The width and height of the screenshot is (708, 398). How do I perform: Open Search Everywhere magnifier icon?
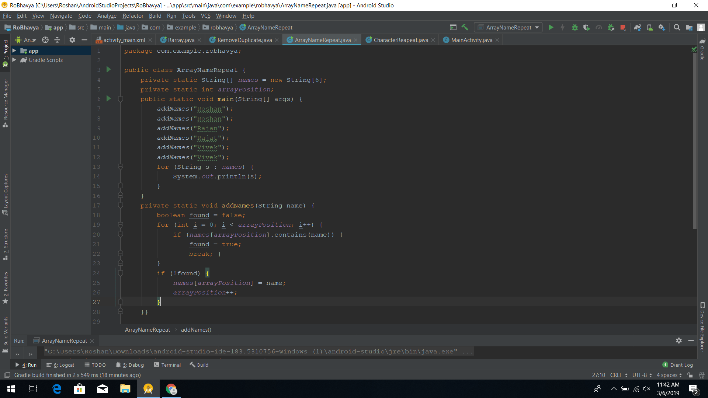coord(677,27)
